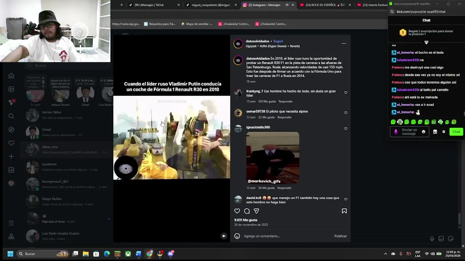The height and width of the screenshot is (261, 465).
Task: Collapse the Kick chat pinned banner arrow
Action: [426, 42]
